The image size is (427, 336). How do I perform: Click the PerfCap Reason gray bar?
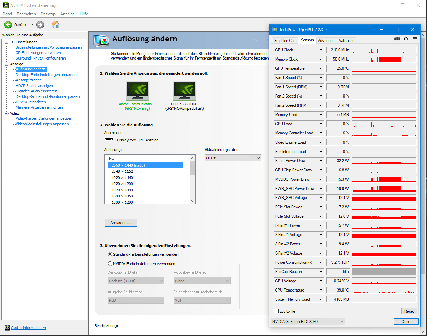click(x=384, y=272)
